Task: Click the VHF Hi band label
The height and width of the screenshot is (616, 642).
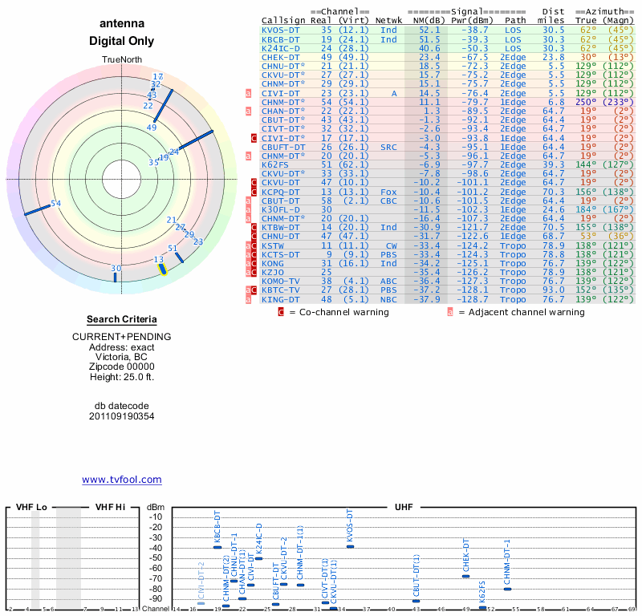Action: point(110,507)
